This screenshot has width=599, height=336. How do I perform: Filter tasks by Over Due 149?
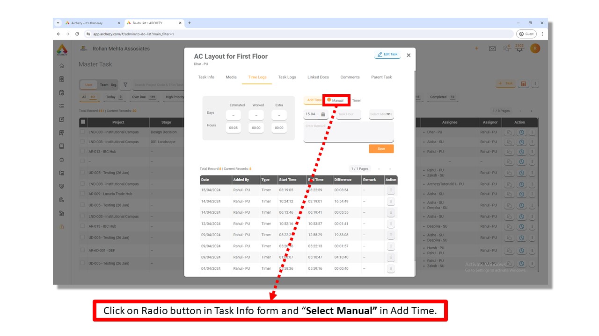tap(144, 97)
